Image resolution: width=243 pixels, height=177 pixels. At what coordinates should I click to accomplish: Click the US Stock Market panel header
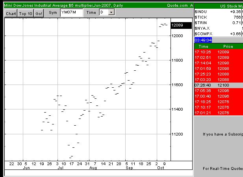tap(219, 6)
